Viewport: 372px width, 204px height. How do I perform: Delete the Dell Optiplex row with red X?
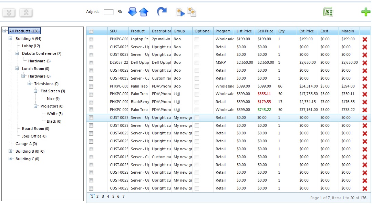point(365,63)
